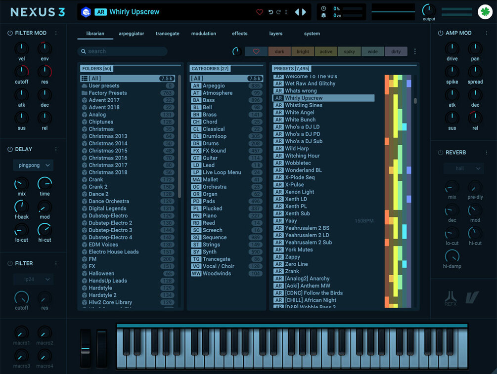Click the voices layers icon
This screenshot has width=497, height=374.
(323, 15)
